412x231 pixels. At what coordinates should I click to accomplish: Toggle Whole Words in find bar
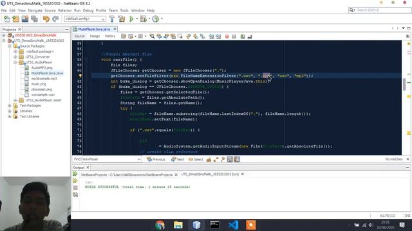216,159
